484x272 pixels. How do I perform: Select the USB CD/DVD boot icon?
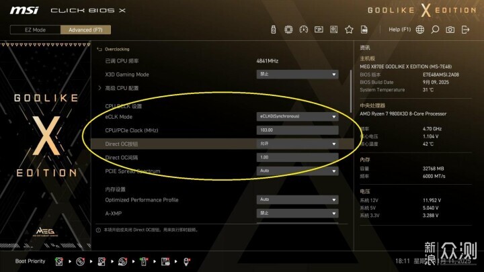pos(122,261)
